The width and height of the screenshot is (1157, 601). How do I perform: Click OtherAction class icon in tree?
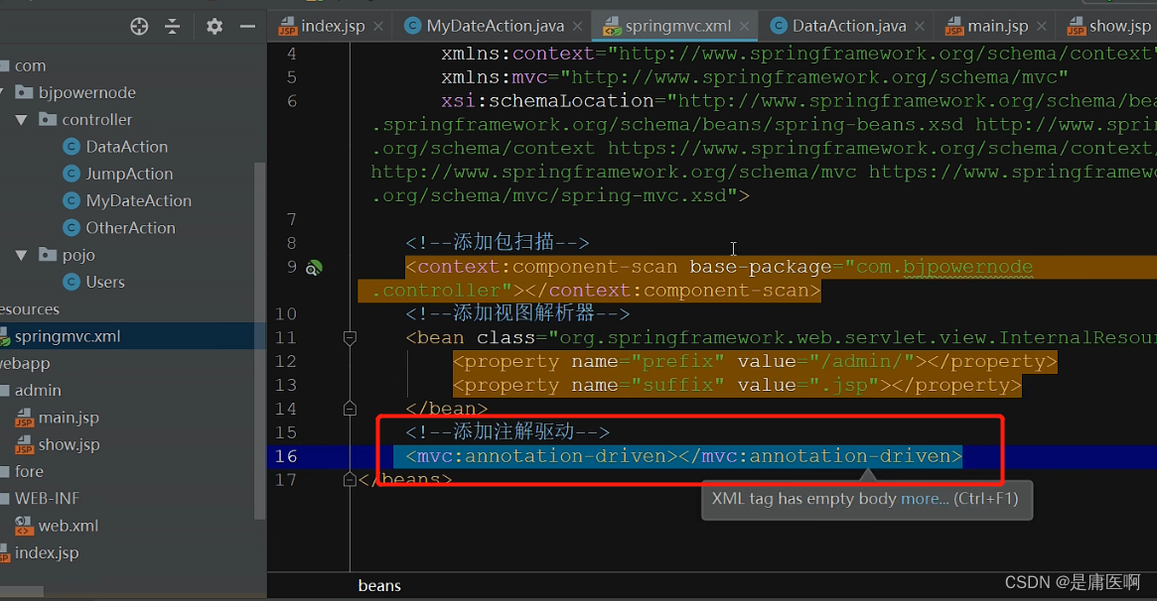[x=72, y=227]
